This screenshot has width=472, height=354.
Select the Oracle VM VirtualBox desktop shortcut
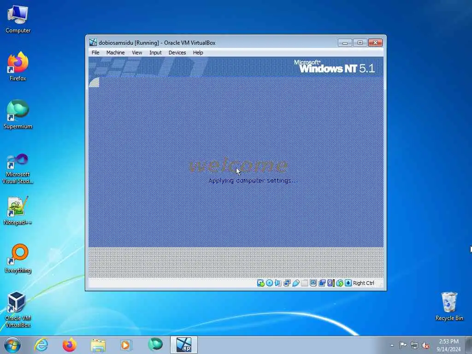pyautogui.click(x=18, y=309)
